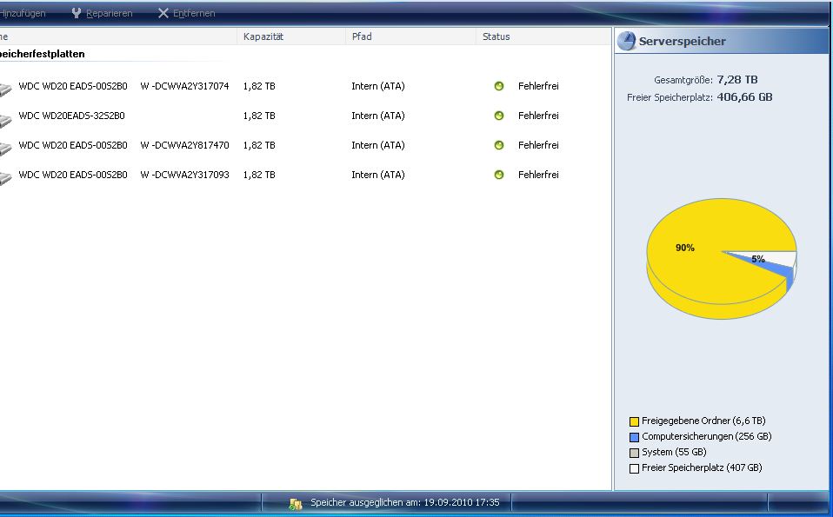Click the Serverspeicher panel title
Viewport: 833px width, 517px height.
(682, 42)
